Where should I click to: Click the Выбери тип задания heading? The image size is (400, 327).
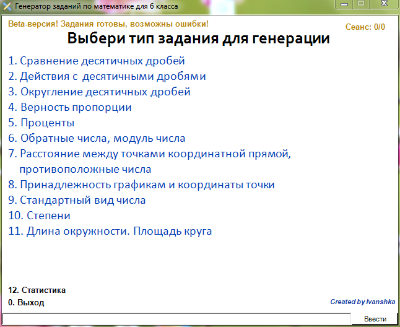point(199,38)
